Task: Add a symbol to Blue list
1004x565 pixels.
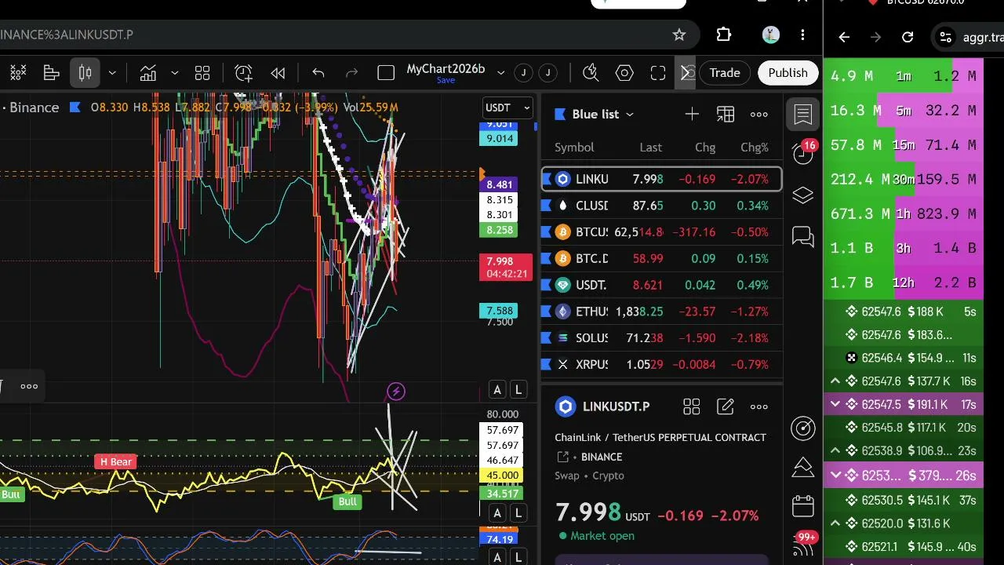Action: [692, 115]
